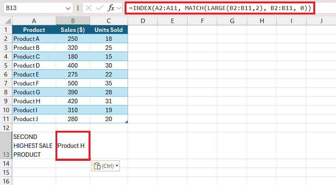Click the Cancel (X) formula icon
Viewport: 336px width, 185px height.
coord(89,8)
